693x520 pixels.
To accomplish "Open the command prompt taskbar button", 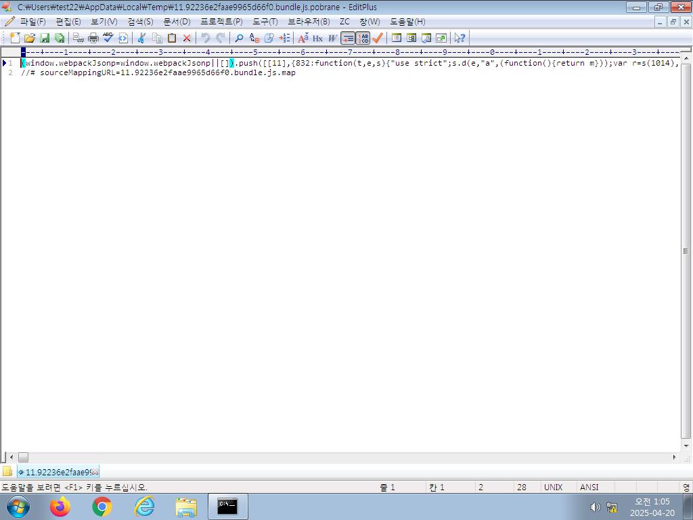I will pyautogui.click(x=227, y=506).
